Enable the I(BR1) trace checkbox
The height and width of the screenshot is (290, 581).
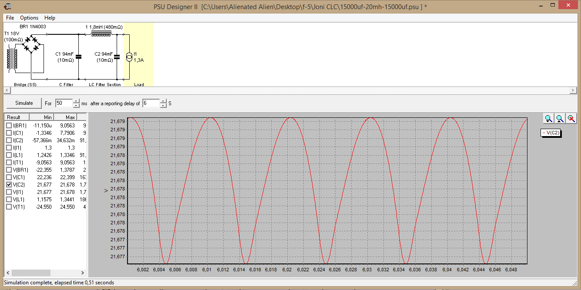[x=9, y=125]
